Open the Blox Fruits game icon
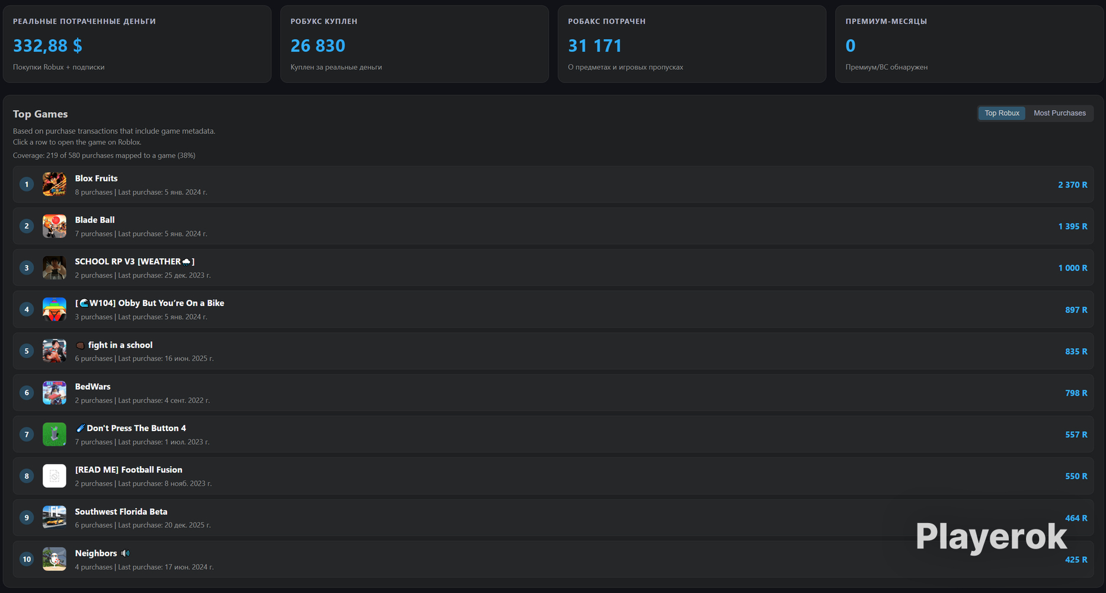The height and width of the screenshot is (593, 1106). [x=55, y=184]
